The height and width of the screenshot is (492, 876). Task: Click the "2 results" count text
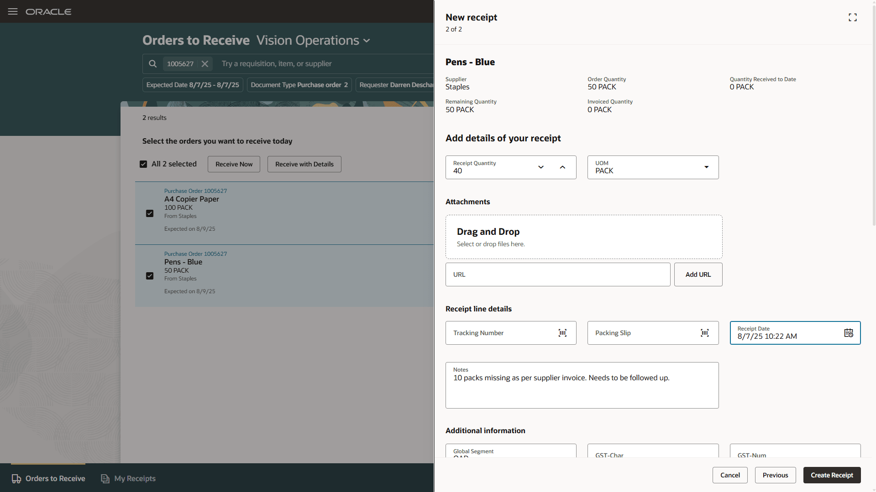(154, 118)
